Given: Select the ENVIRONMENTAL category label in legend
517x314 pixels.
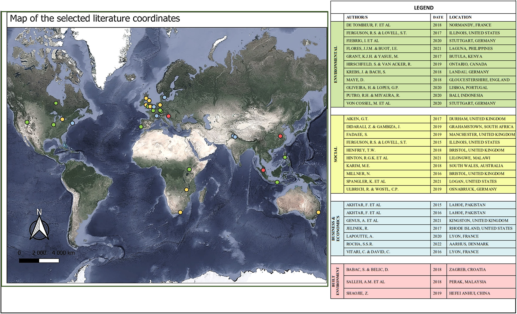Looking at the screenshot, I should click(x=335, y=64).
